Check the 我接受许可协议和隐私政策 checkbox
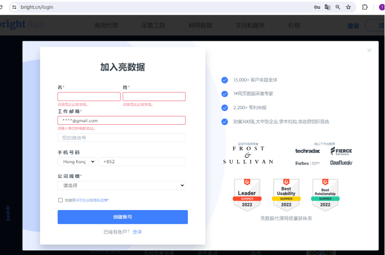 (60, 200)
